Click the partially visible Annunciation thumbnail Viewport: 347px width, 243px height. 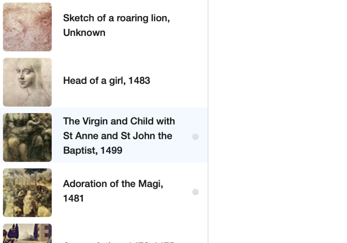pyautogui.click(x=27, y=233)
